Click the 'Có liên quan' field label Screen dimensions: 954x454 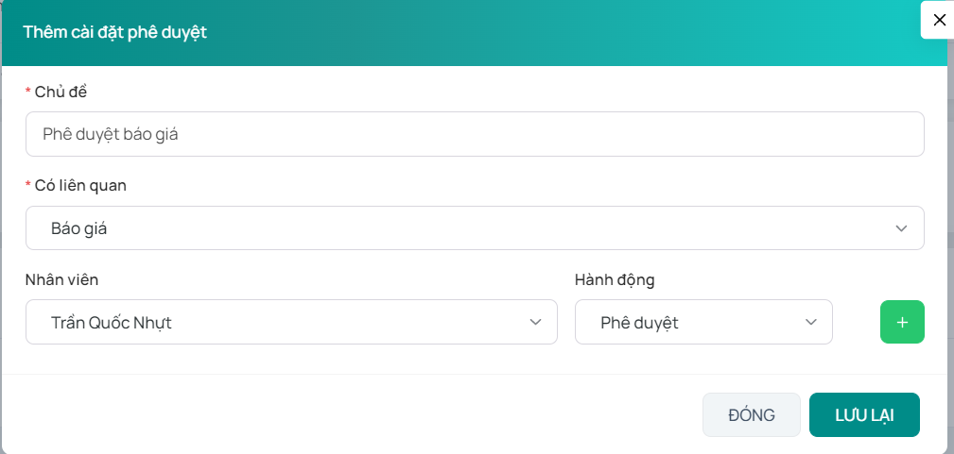(x=80, y=185)
